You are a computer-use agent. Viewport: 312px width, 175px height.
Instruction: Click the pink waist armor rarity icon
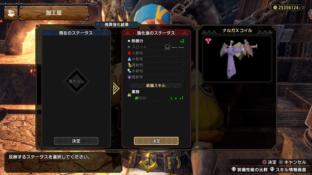click(208, 41)
